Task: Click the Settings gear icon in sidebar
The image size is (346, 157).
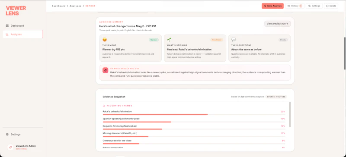Action: click(7, 134)
